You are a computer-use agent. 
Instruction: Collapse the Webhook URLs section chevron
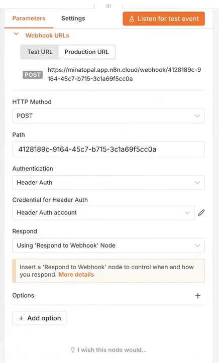[16, 34]
